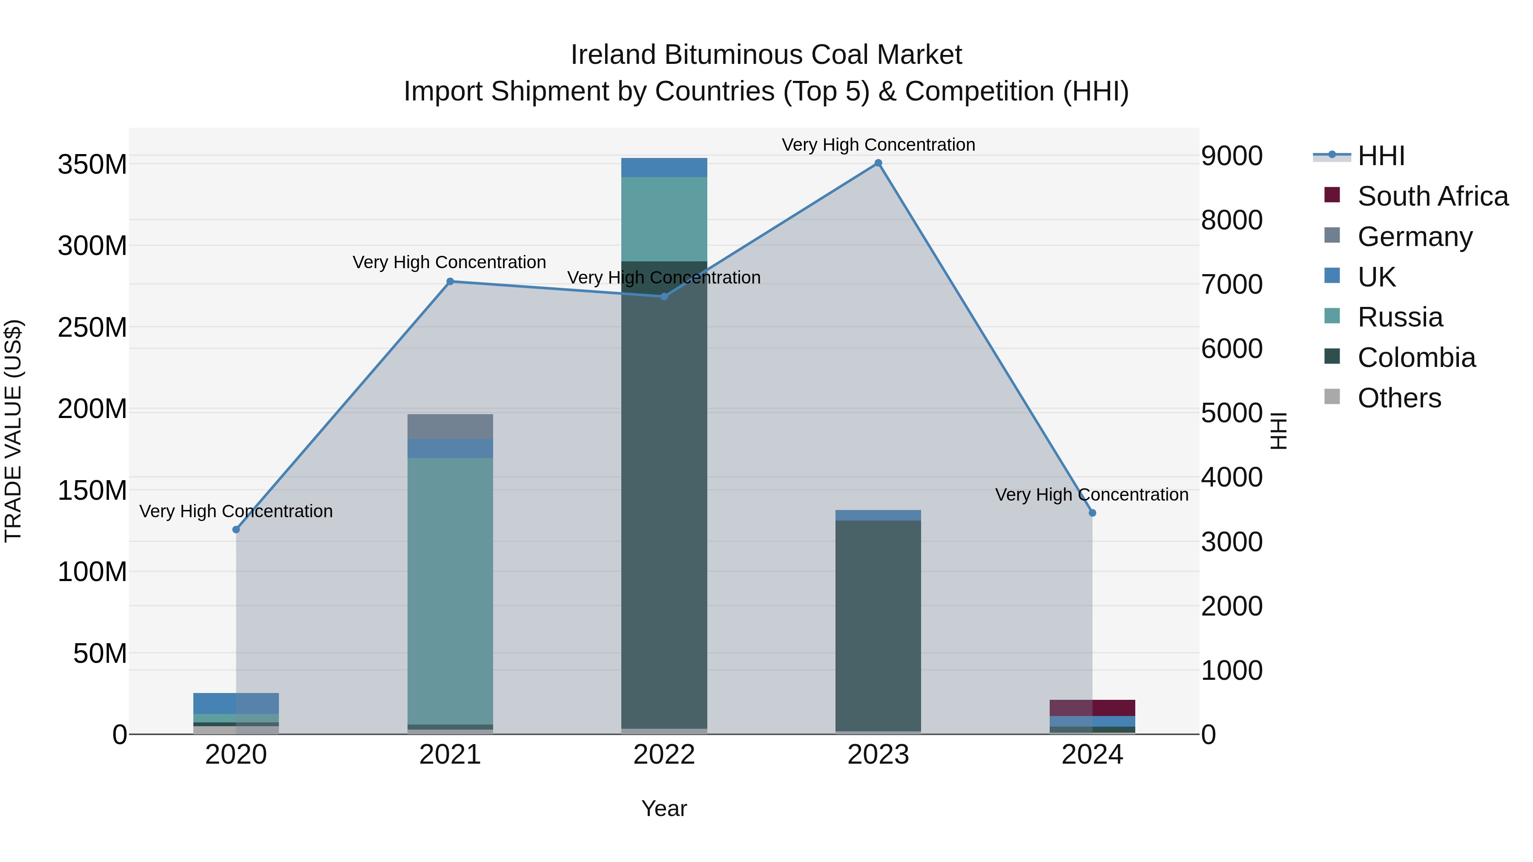Click South Africa maroon legend swatch

pyautogui.click(x=1332, y=195)
